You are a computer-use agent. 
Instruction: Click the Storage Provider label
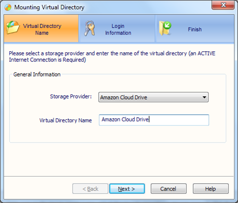(71, 96)
